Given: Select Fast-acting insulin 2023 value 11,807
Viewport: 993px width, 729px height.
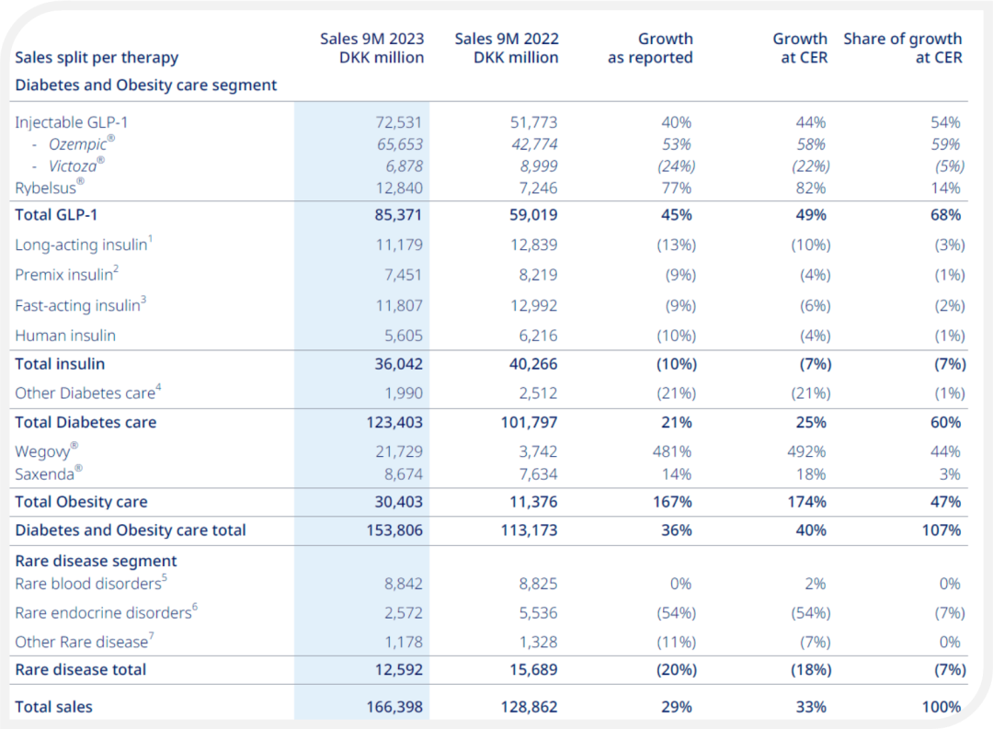Looking at the screenshot, I should [399, 305].
